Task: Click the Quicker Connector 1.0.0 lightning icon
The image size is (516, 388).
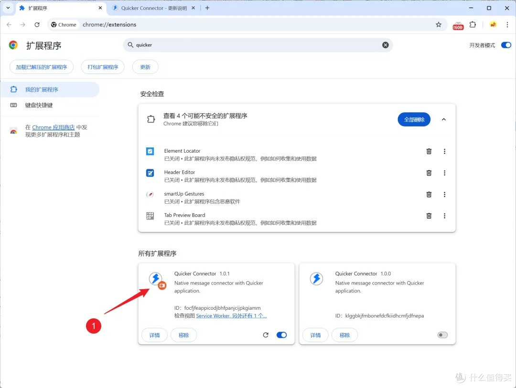Action: (316, 279)
